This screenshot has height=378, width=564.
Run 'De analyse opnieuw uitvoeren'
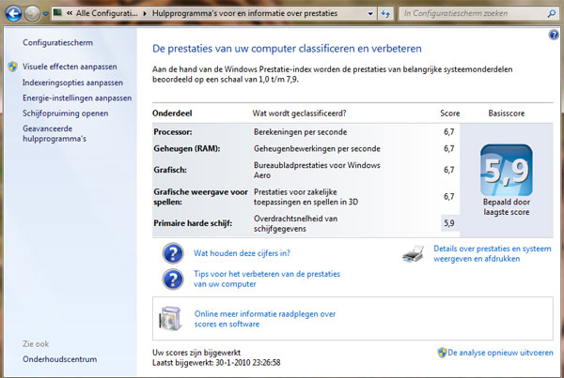point(500,353)
